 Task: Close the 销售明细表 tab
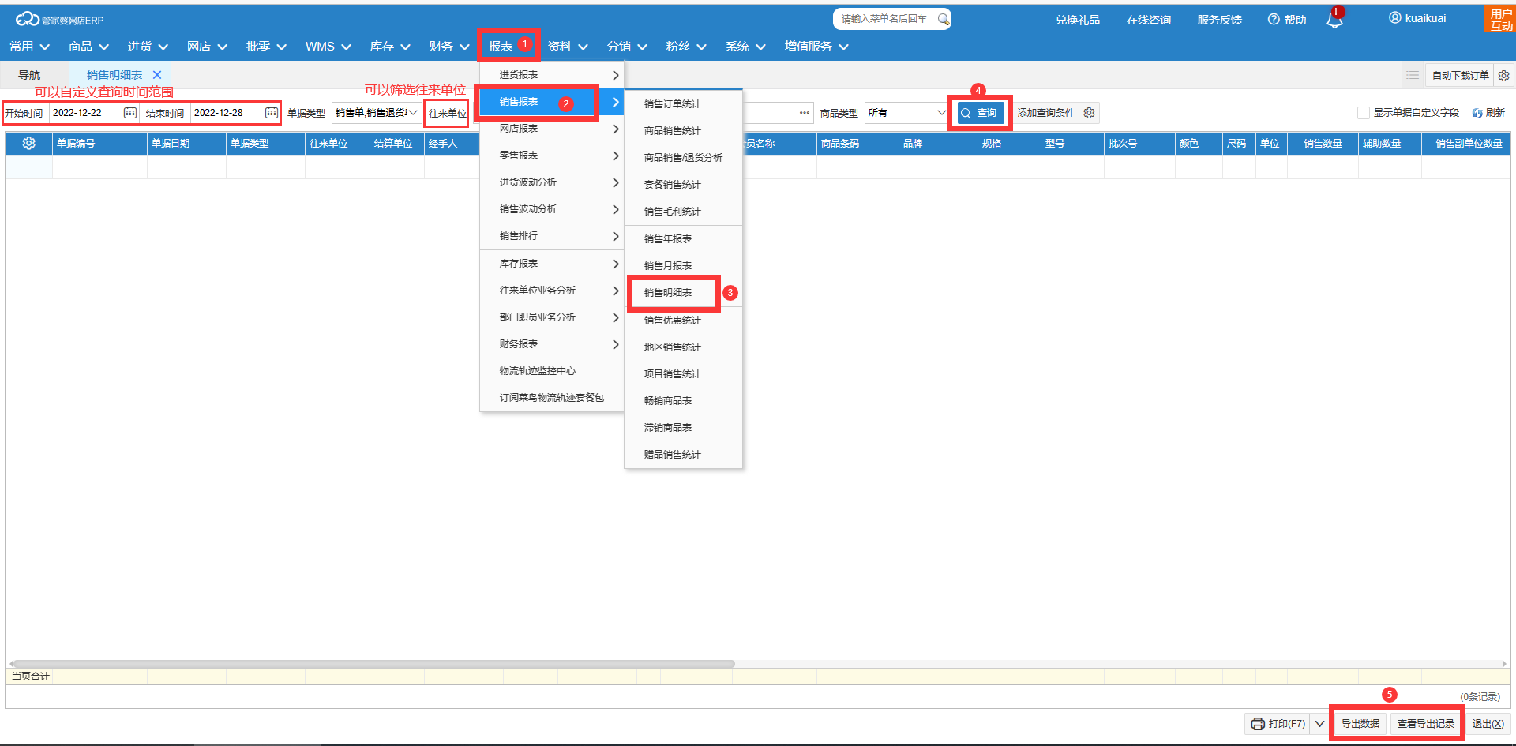click(x=157, y=75)
